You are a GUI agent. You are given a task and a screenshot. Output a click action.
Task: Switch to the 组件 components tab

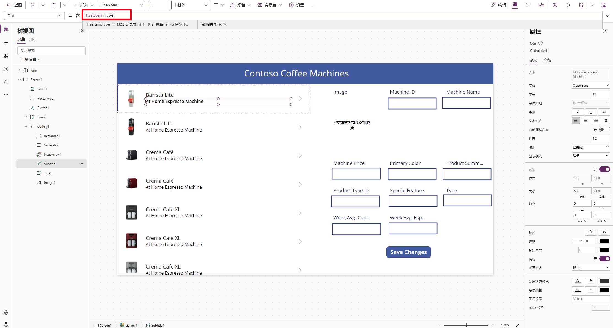pos(33,39)
